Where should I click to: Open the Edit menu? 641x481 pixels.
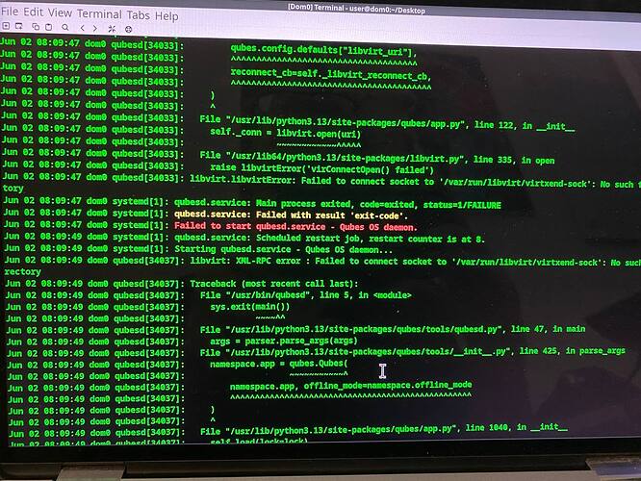pyautogui.click(x=33, y=13)
